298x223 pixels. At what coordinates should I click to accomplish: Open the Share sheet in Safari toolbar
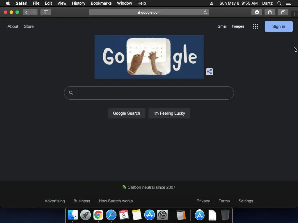270,12
